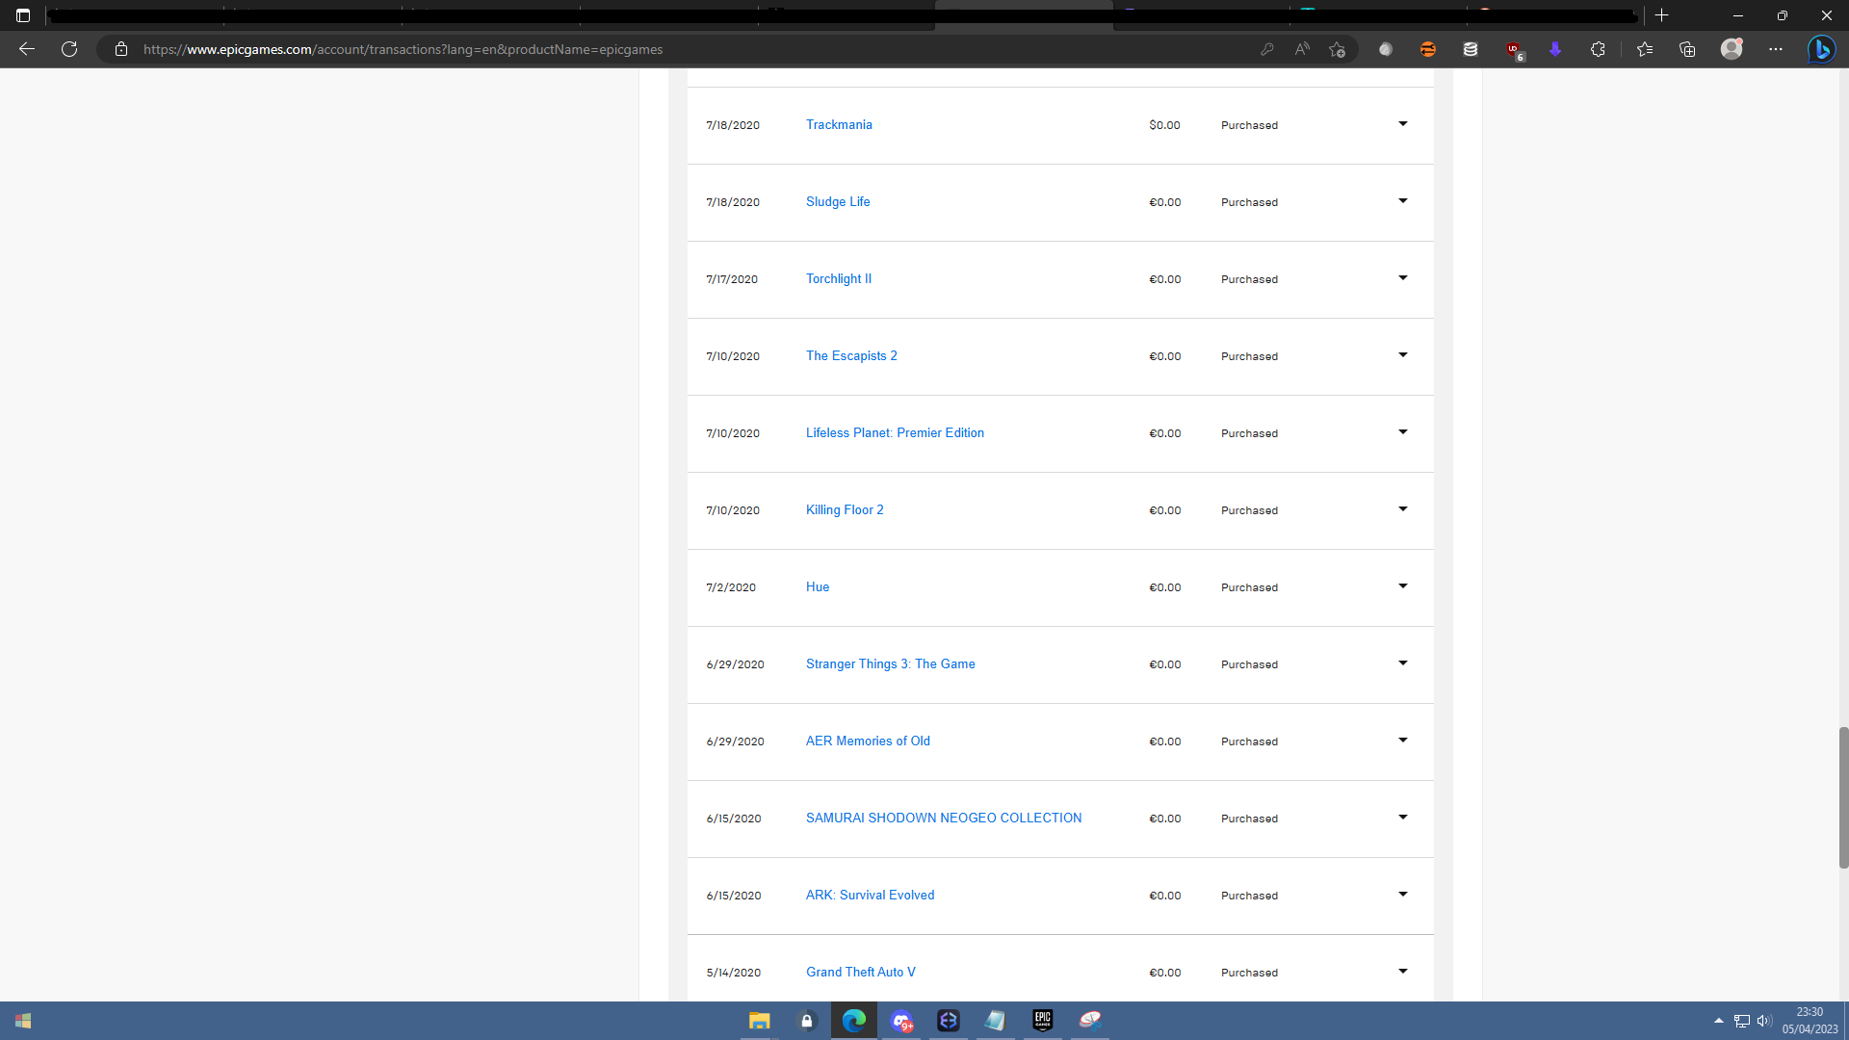Image resolution: width=1849 pixels, height=1040 pixels.
Task: Open Lifeless Planet: Premier Edition link
Action: tap(895, 433)
